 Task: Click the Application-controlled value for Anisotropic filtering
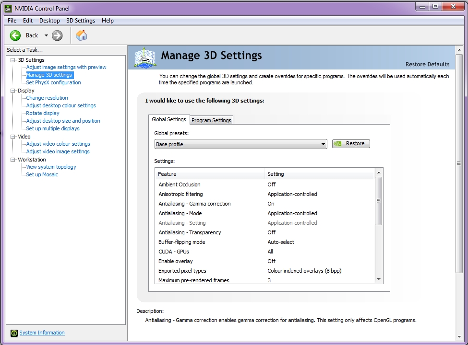[x=292, y=194]
